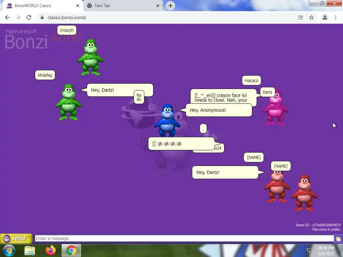Click the rightmost red Bonzi character
Image resolution: width=343 pixels, height=257 pixels.
tap(304, 193)
